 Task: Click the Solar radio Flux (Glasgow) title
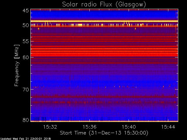tap(104, 5)
